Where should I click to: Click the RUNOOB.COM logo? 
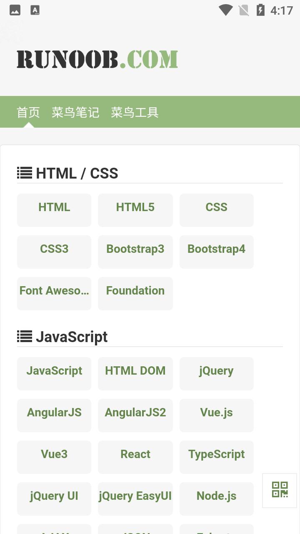pyautogui.click(x=97, y=59)
